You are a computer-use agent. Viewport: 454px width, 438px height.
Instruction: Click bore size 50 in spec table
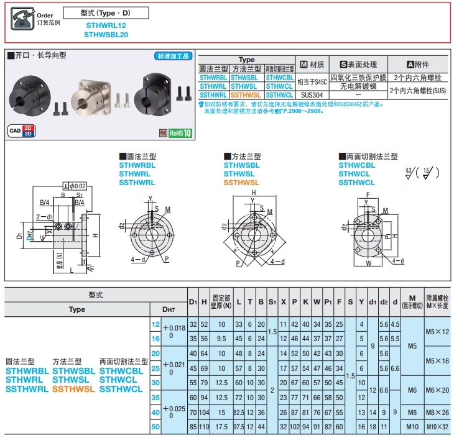click(x=155, y=427)
